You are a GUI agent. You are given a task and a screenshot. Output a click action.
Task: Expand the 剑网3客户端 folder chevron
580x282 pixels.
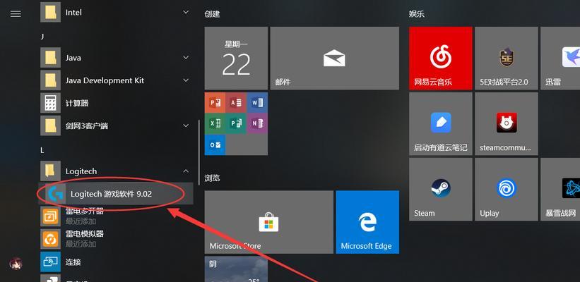pyautogui.click(x=186, y=126)
